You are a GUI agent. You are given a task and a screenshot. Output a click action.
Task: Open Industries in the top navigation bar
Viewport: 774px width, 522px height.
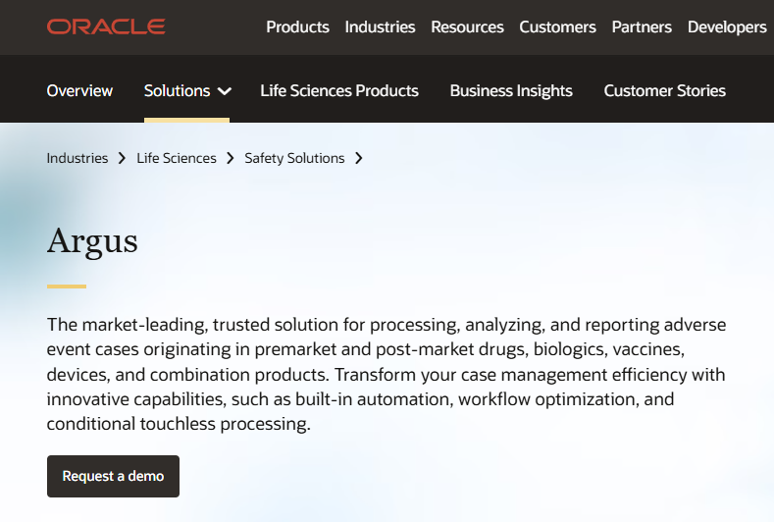coord(380,26)
